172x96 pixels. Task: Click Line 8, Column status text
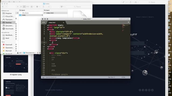51,77
